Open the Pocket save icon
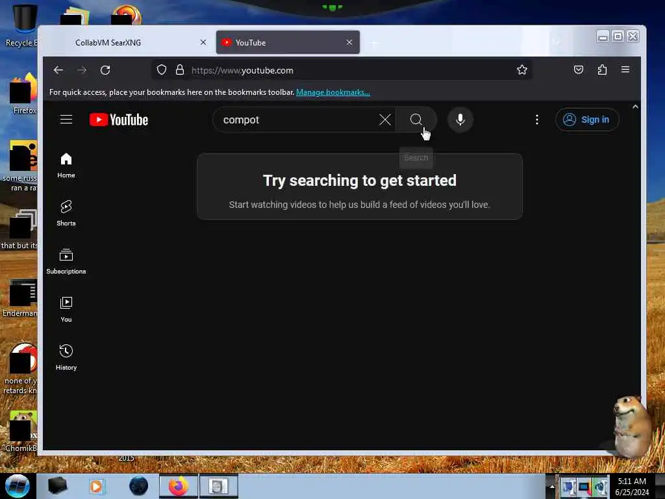 [579, 70]
